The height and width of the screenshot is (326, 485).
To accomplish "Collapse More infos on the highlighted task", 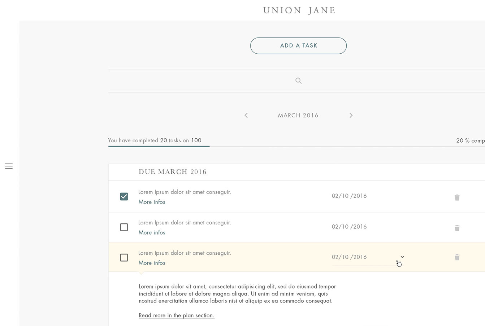I will [152, 263].
